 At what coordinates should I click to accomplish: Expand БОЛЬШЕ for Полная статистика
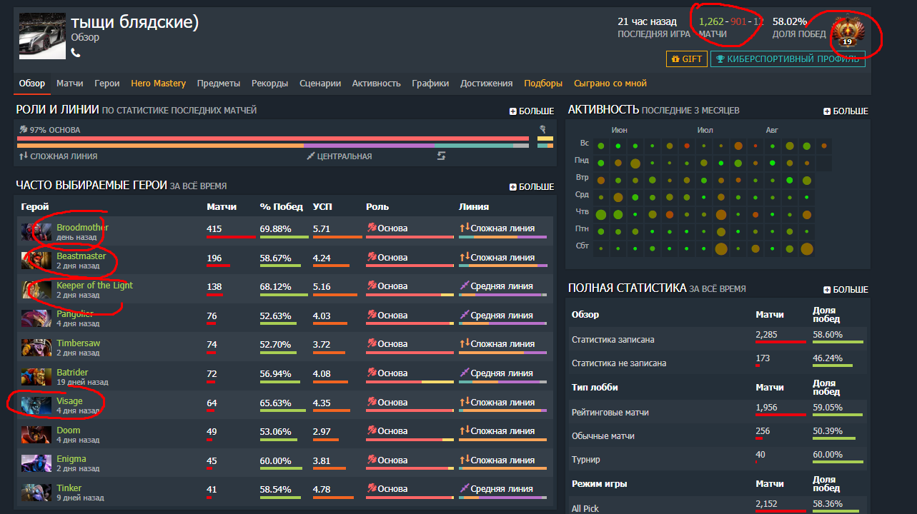pos(846,290)
